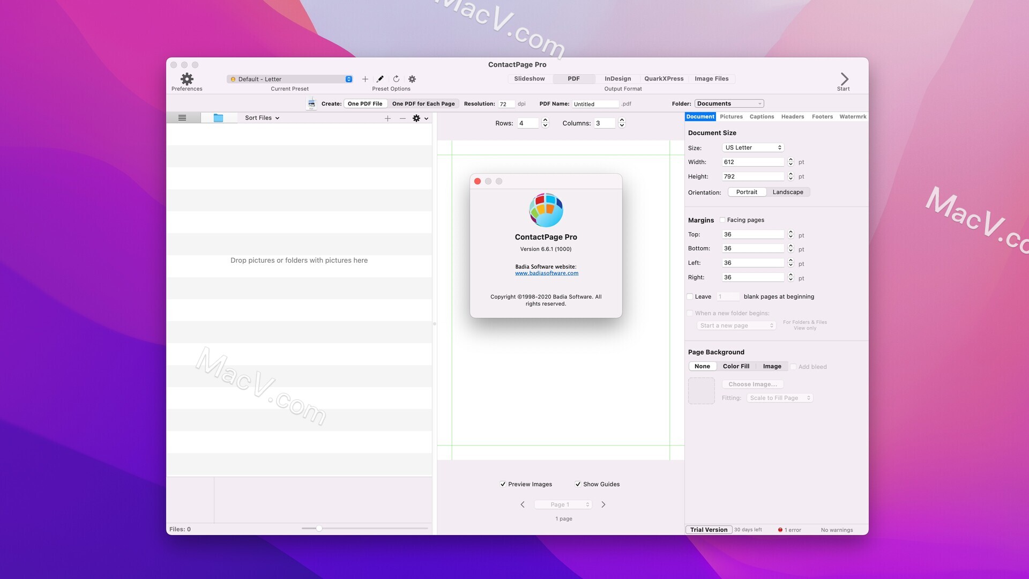Switch file list to folder view icon

tap(218, 118)
